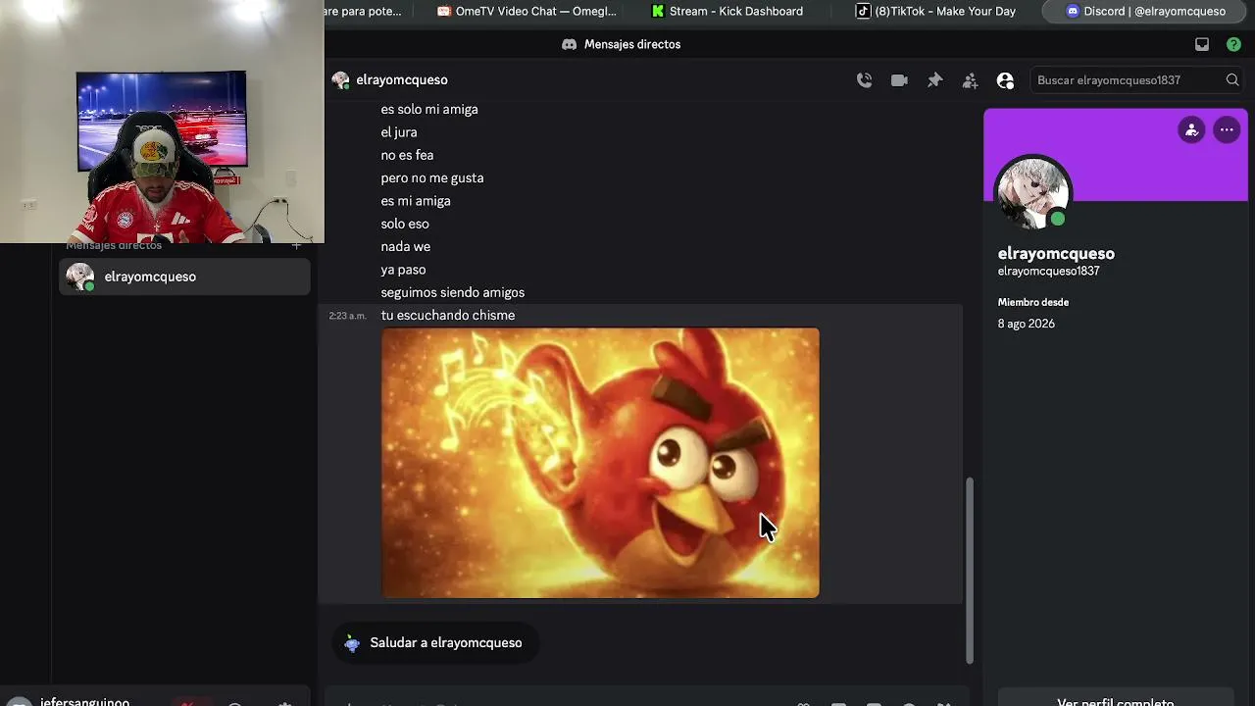The width and height of the screenshot is (1255, 706).
Task: Select the Discord | @elrayomcqueso tab
Action: click(1145, 12)
